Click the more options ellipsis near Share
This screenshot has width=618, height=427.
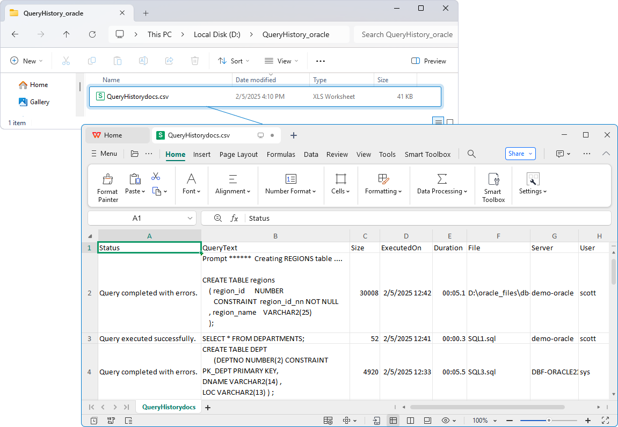click(587, 154)
